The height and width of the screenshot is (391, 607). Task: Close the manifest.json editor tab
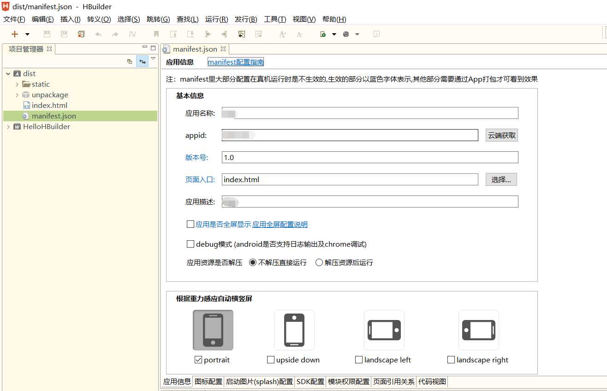tap(223, 49)
